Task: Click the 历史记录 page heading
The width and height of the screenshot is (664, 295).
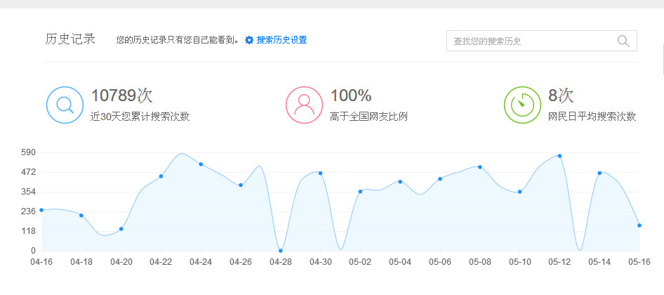Action: (70, 39)
